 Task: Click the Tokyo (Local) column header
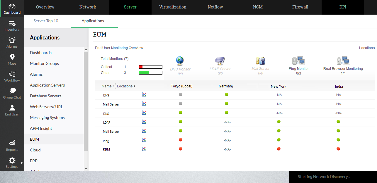[x=181, y=86]
